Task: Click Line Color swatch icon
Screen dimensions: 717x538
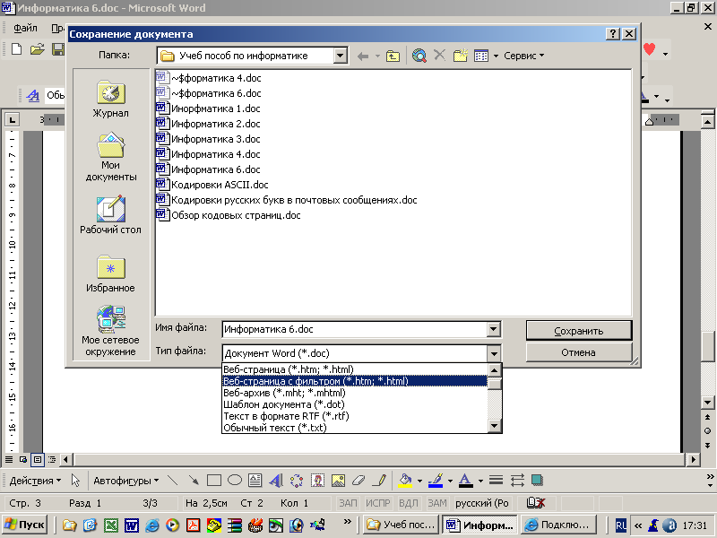Action: click(436, 480)
